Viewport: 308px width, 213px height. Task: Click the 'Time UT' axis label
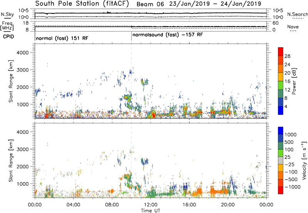click(151, 211)
